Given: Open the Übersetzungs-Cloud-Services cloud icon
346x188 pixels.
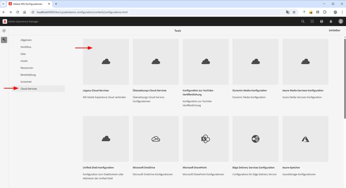Looking at the screenshot, I should pyautogui.click(x=156, y=62).
